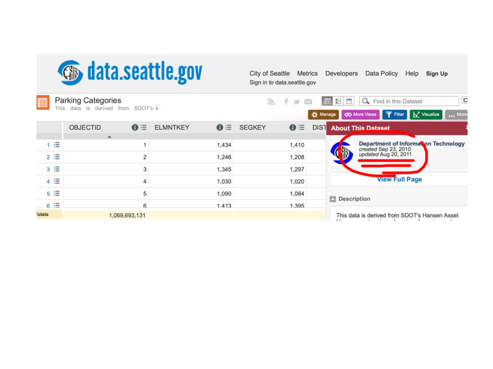Image resolution: width=493 pixels, height=369 pixels.
Task: Click into Find in this Dataset field
Action: tap(409, 101)
